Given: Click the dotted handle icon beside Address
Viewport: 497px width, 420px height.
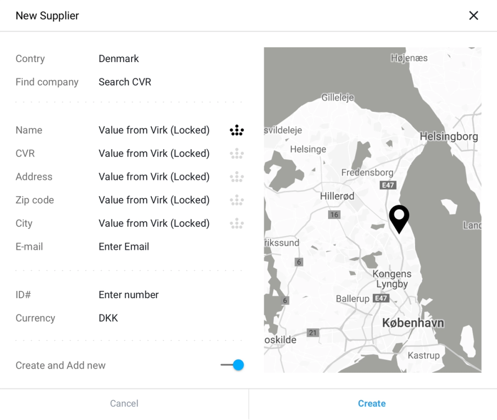Looking at the screenshot, I should tap(237, 176).
